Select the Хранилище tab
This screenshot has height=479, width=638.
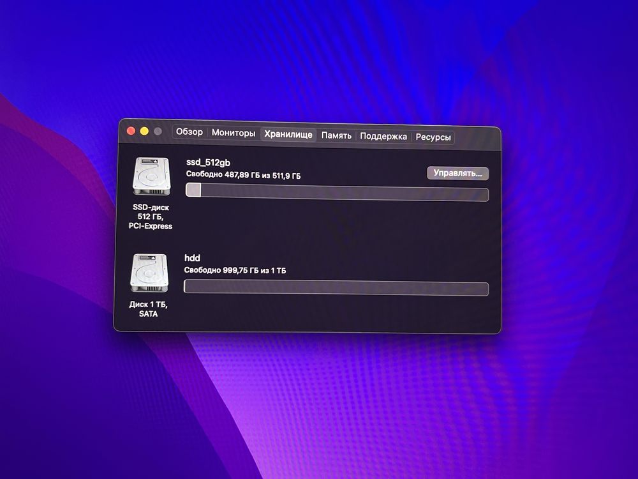point(288,134)
